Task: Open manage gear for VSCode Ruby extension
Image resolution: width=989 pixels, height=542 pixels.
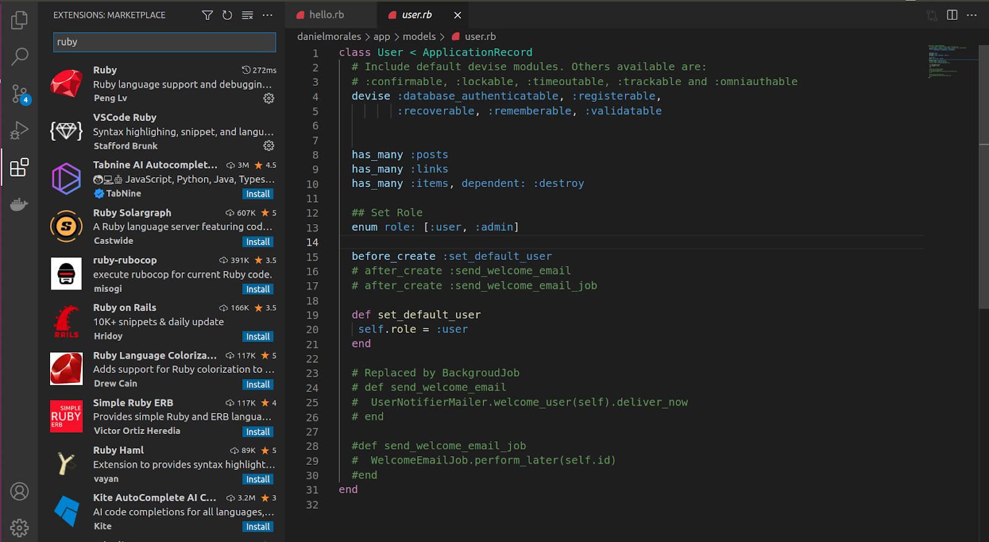Action: 269,146
